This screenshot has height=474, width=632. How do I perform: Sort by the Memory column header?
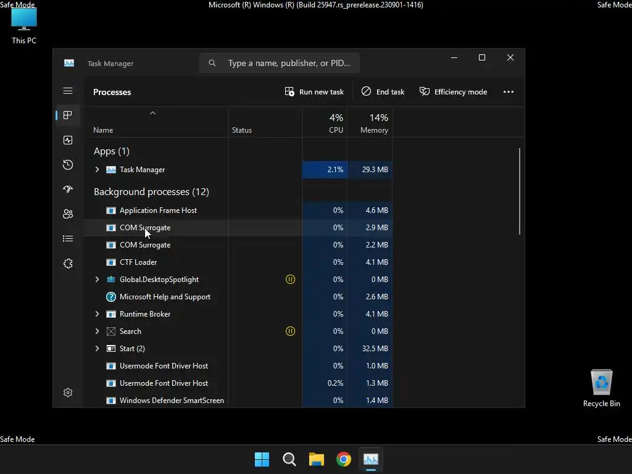click(370, 123)
